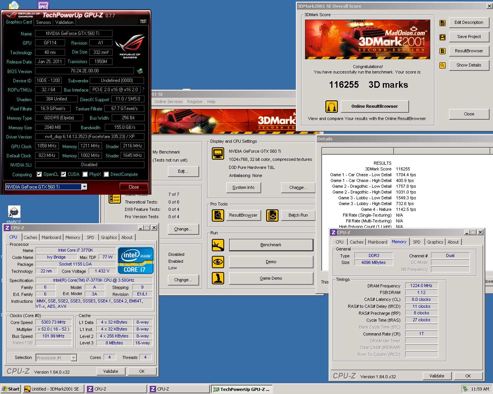Viewport: 493px width, 394px height.
Task: Click the CPU-Z desktop shortcut icon
Action: (x=43, y=5)
